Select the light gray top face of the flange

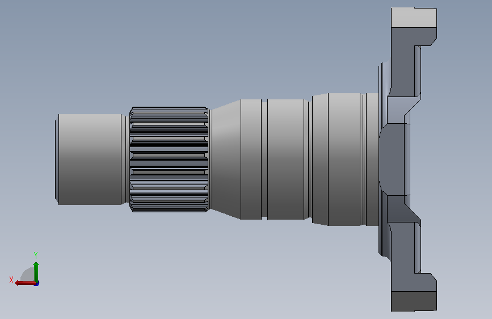coord(414,18)
